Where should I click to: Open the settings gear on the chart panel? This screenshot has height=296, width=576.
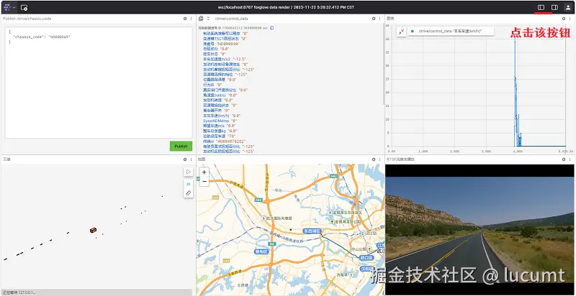point(562,18)
